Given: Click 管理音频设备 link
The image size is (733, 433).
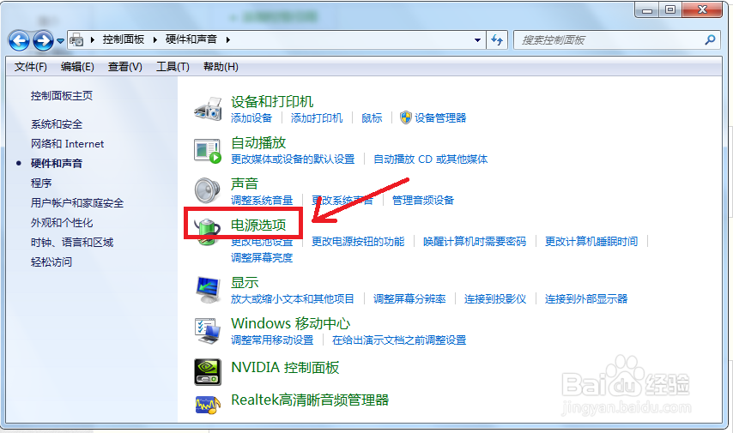Looking at the screenshot, I should 423,201.
